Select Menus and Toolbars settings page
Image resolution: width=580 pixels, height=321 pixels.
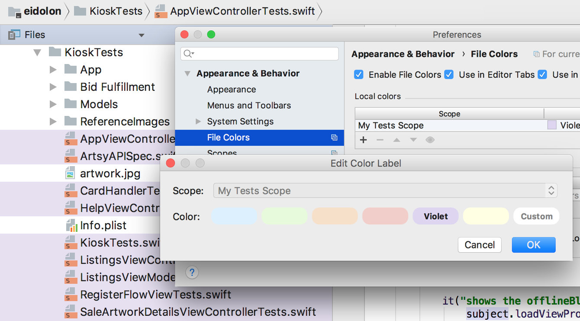click(x=249, y=106)
